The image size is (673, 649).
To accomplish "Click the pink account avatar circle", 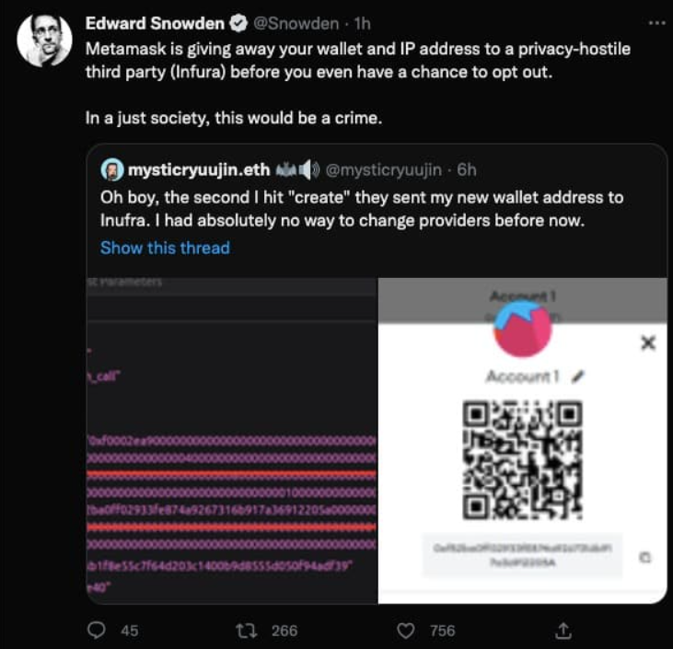I will click(522, 329).
